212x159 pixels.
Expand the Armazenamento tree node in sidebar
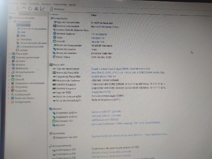click(x=9, y=72)
